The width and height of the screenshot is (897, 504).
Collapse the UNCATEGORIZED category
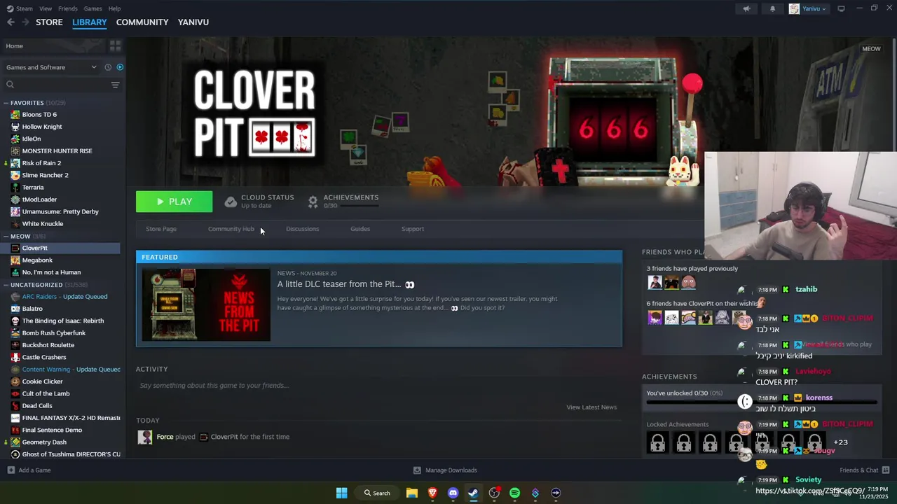tap(6, 285)
